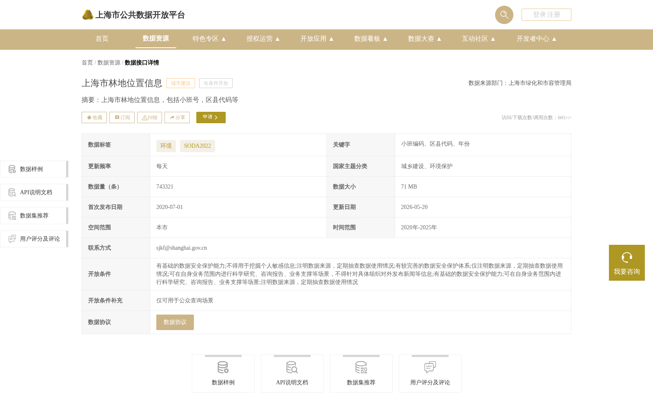Click database gear icon in bottom 数据样例 card
The image size is (653, 408).
(x=223, y=367)
